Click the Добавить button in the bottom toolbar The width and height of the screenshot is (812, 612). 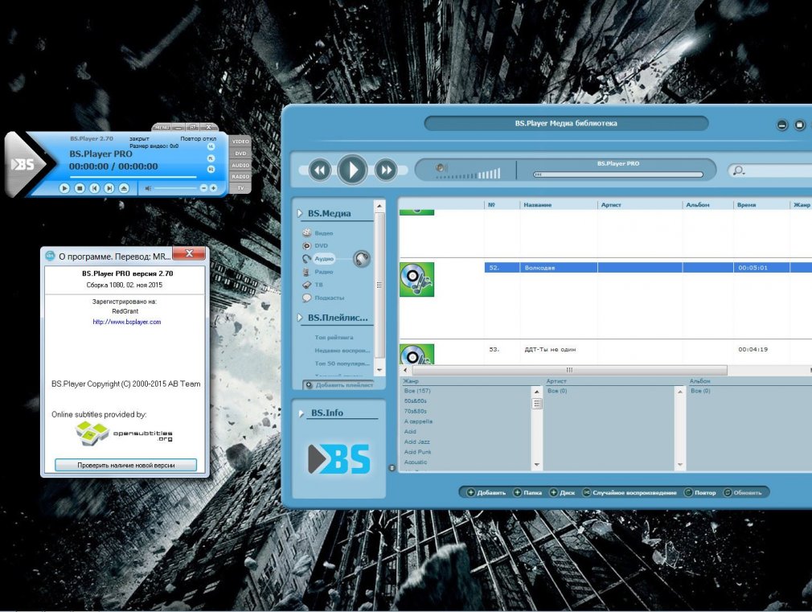486,492
